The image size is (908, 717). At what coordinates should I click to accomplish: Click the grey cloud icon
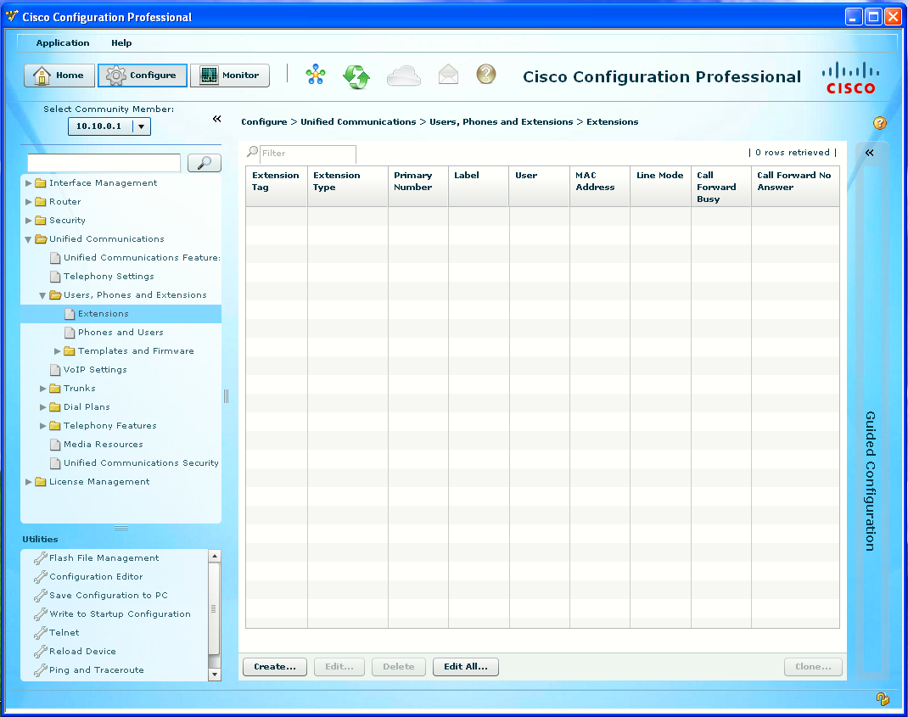(x=404, y=76)
